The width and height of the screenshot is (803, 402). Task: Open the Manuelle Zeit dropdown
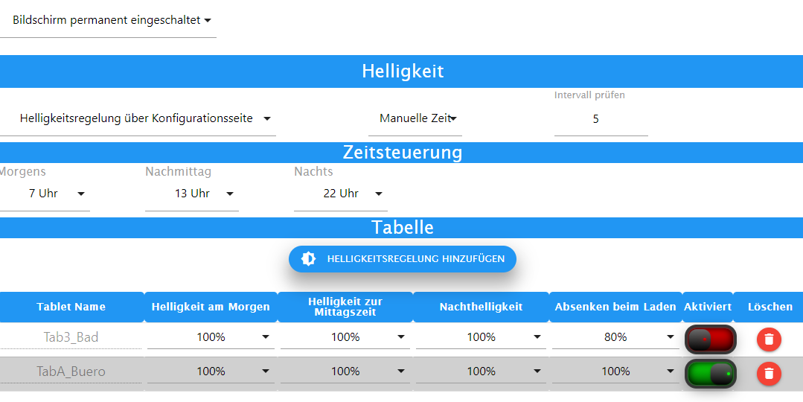[x=415, y=119]
